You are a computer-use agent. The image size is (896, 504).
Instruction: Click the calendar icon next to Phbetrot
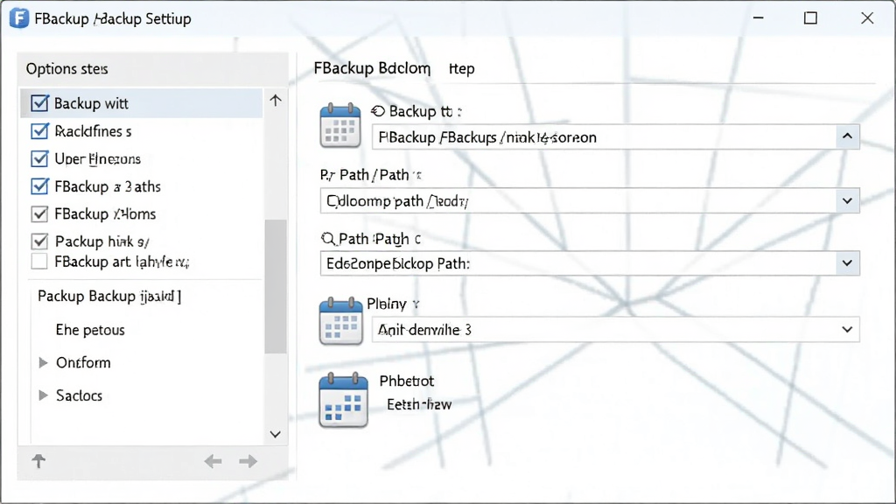(x=343, y=400)
